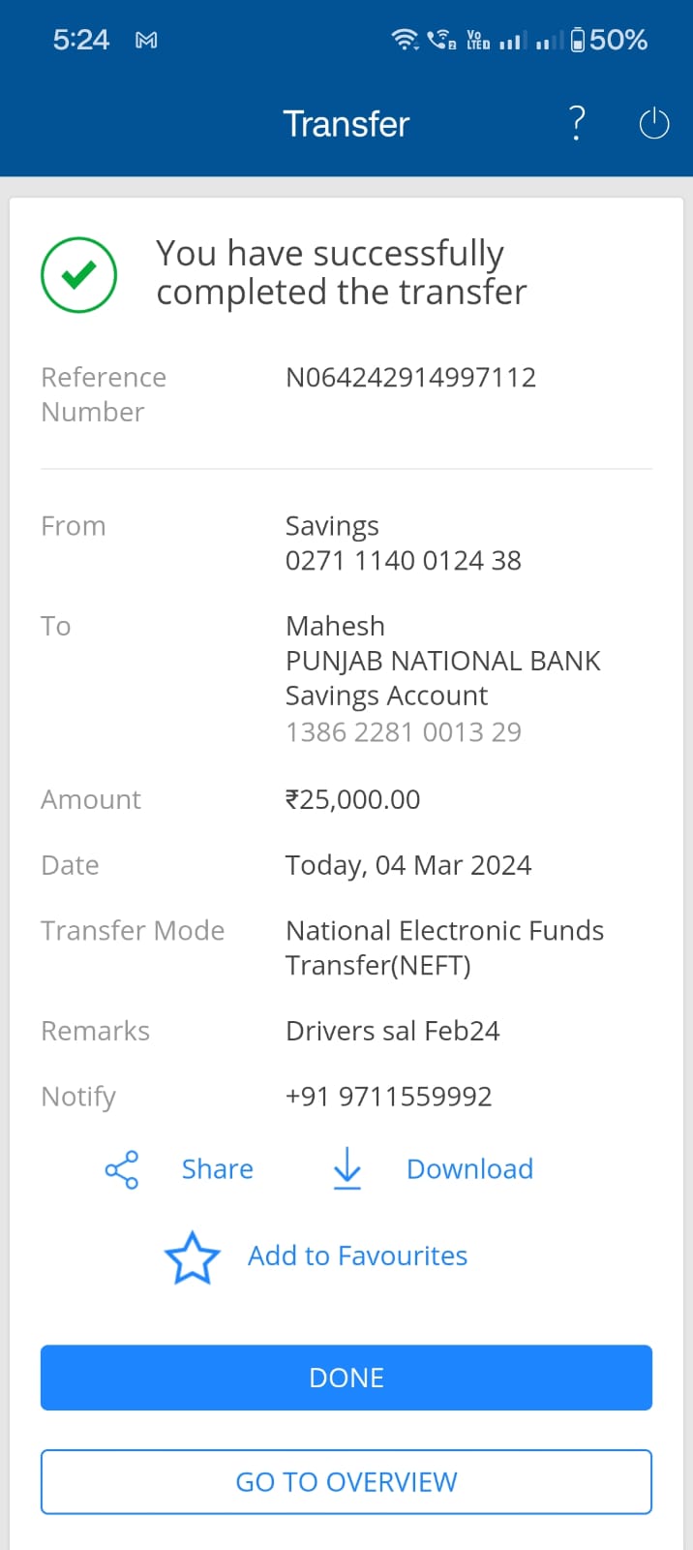The image size is (693, 1550).
Task: Tap the Wi-Fi status icon
Action: tap(404, 40)
